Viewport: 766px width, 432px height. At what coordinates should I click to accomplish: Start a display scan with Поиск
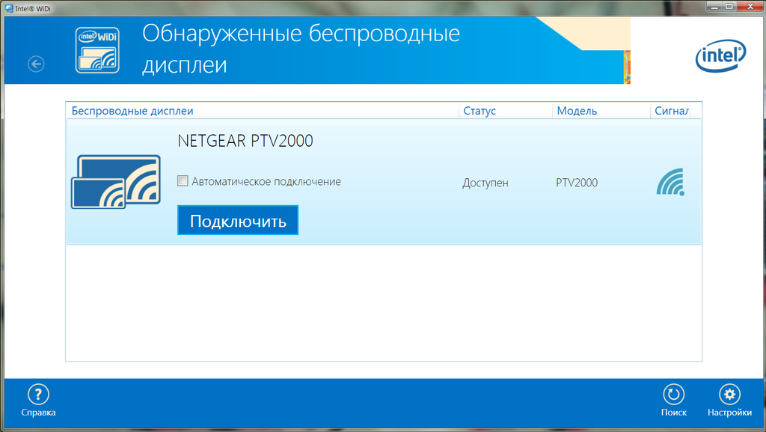(x=673, y=401)
